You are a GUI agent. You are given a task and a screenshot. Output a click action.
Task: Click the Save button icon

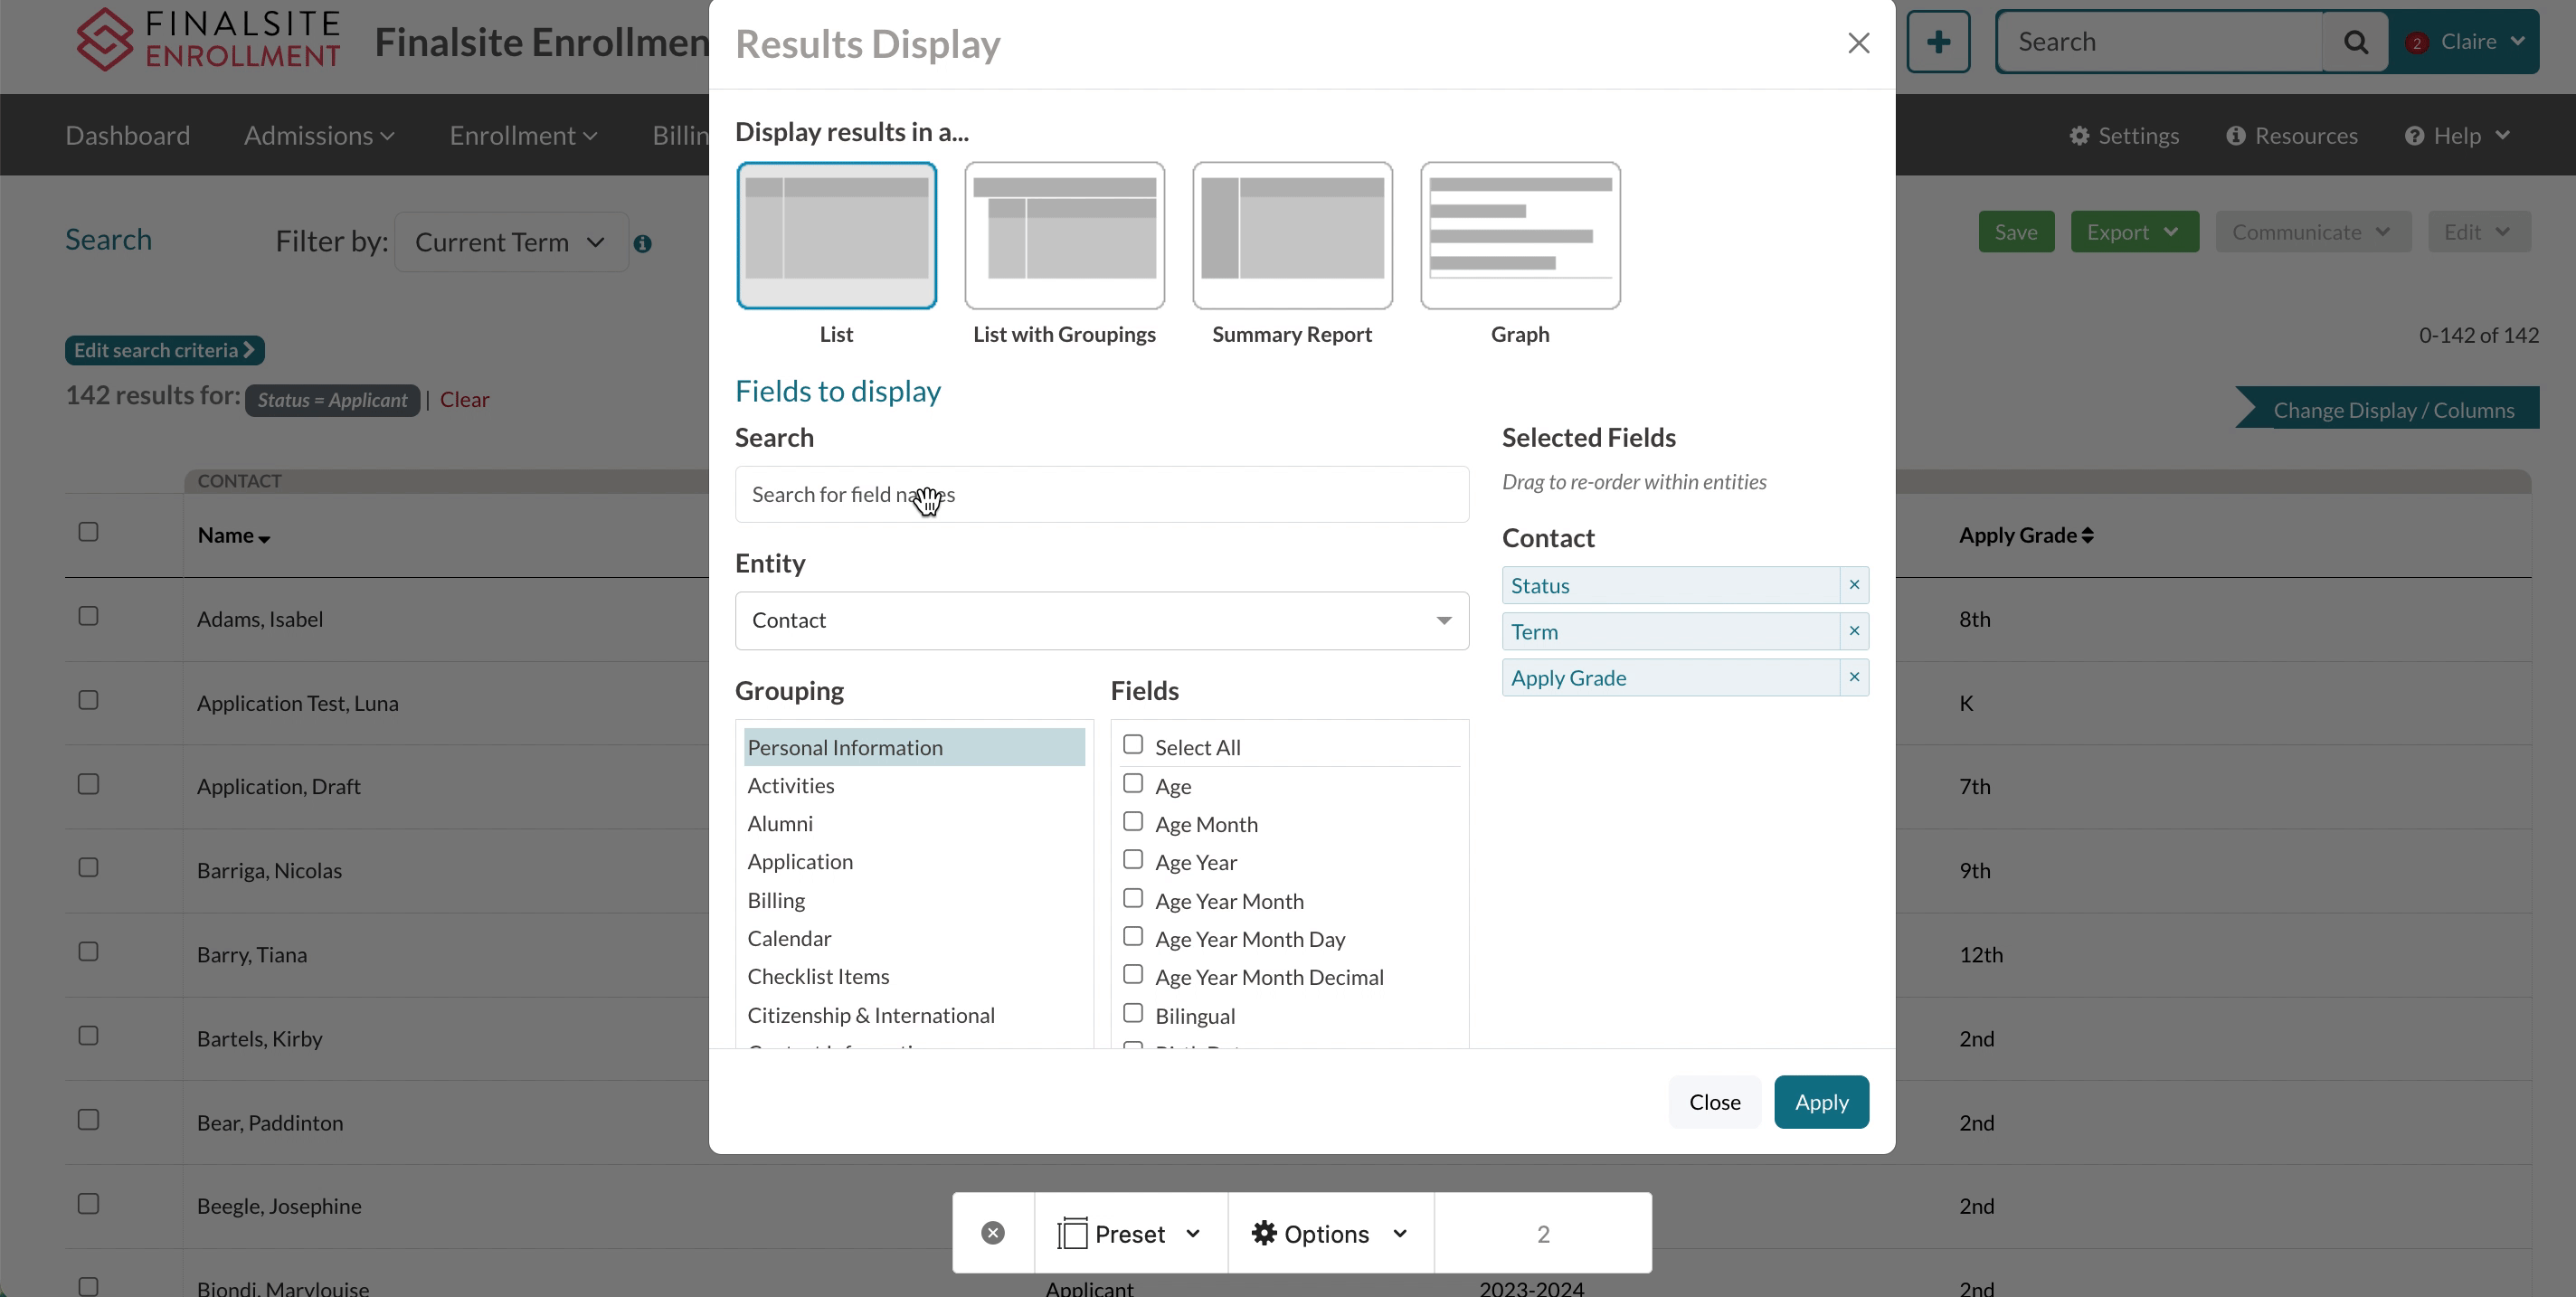(2013, 232)
